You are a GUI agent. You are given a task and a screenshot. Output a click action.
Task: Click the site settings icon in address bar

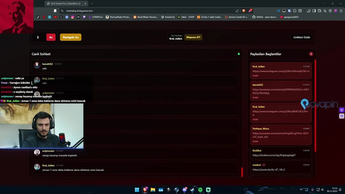click(x=62, y=11)
